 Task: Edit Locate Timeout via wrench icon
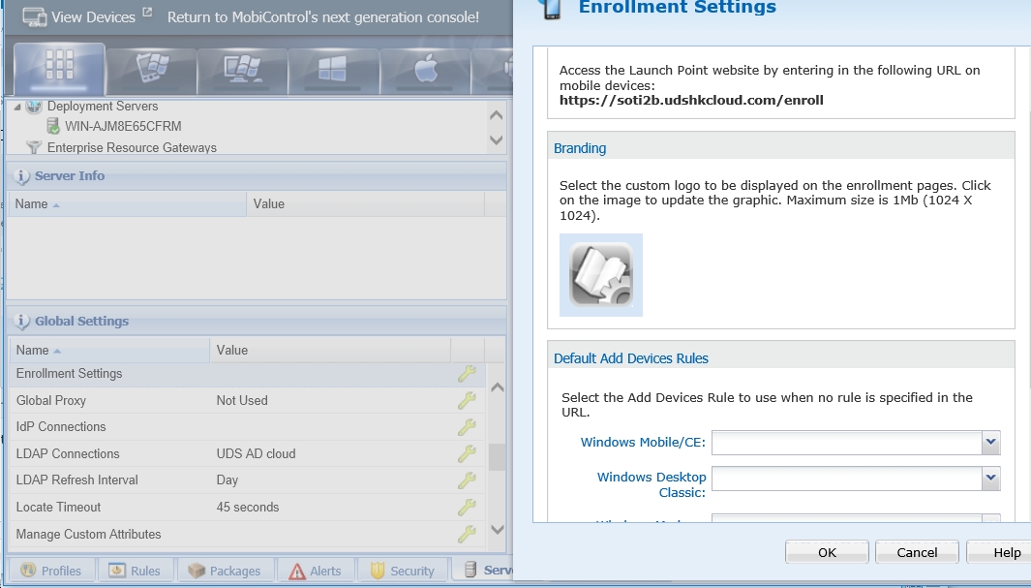tap(467, 507)
